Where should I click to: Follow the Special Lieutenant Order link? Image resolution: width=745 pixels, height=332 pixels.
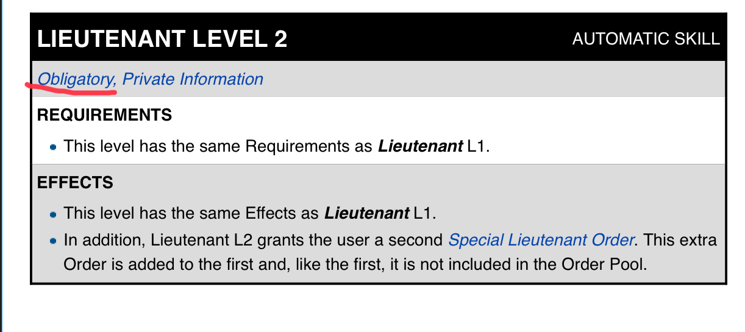[x=542, y=240]
